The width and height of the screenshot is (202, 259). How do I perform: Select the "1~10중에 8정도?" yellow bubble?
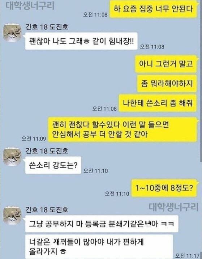pos(164,188)
